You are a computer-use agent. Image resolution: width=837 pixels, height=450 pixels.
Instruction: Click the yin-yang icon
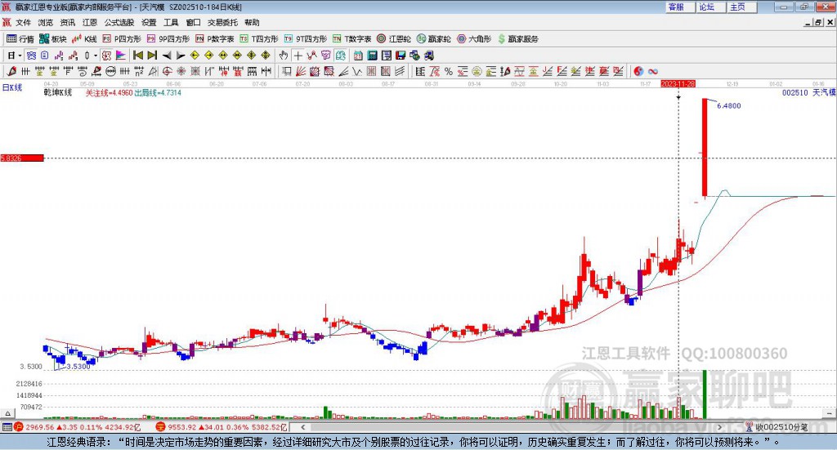pyautogui.click(x=638, y=71)
